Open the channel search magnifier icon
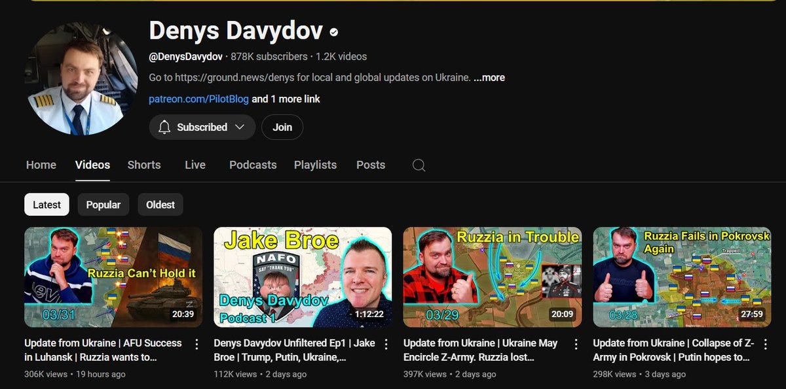The height and width of the screenshot is (389, 786). pos(419,165)
